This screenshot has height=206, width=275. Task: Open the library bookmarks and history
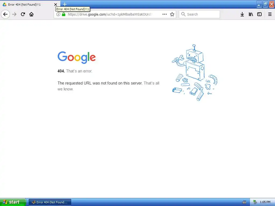251,14
